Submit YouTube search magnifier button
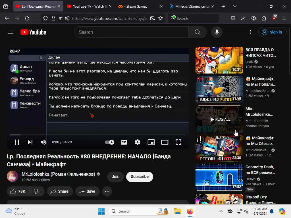 pos(198,32)
